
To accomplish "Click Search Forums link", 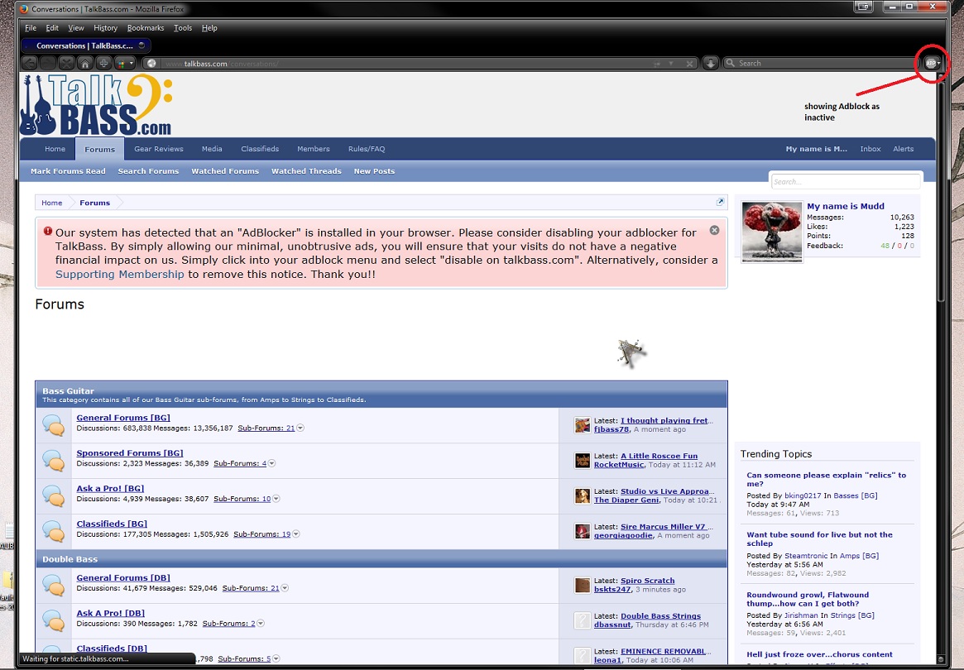I will tap(148, 171).
